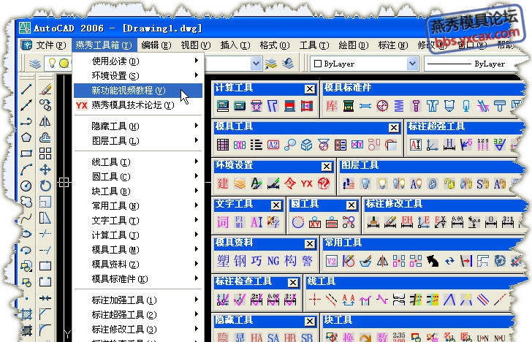Viewport: 532px width, 342px height.
Task: Select the Erase modify tool
Action: click(x=45, y=89)
